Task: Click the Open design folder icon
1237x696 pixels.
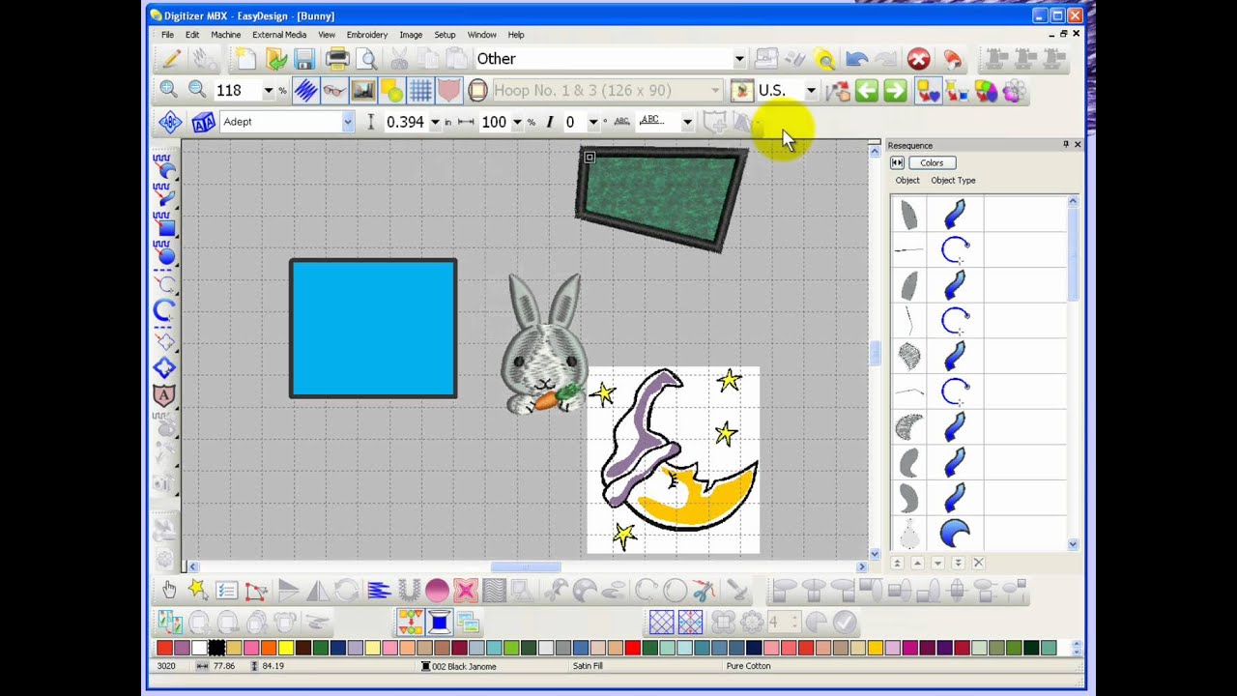Action: tap(276, 59)
